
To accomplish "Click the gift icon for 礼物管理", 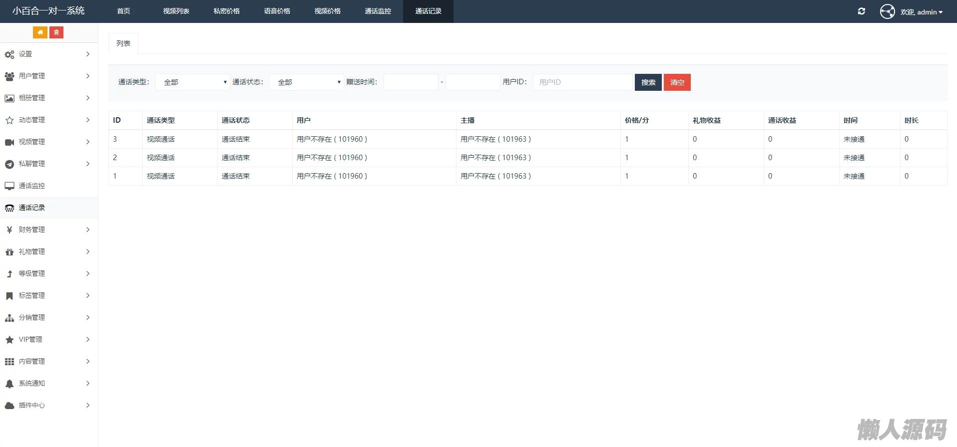I will pos(9,252).
